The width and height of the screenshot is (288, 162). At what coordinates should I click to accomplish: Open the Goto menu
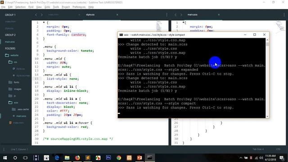point(47,7)
